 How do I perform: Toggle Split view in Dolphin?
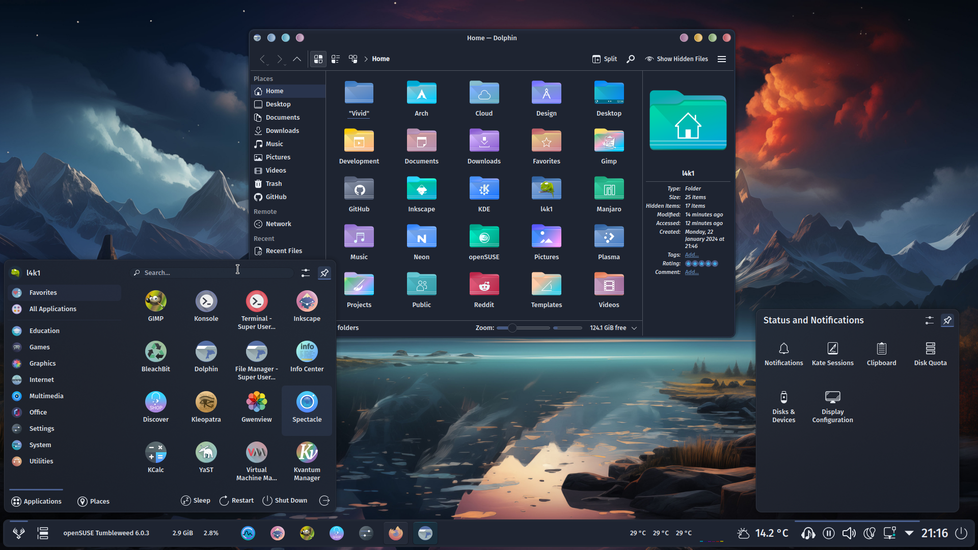coord(605,59)
